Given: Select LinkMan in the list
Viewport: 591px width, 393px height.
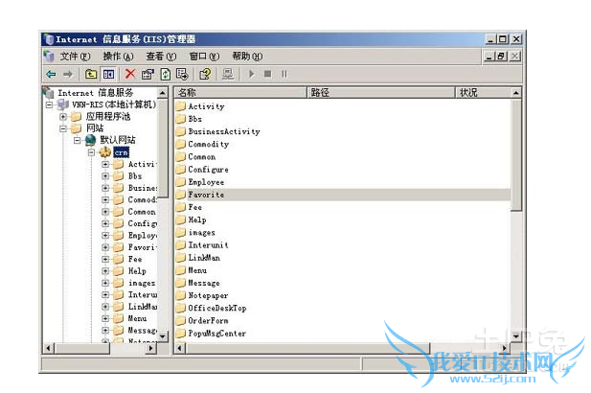Looking at the screenshot, I should point(204,258).
